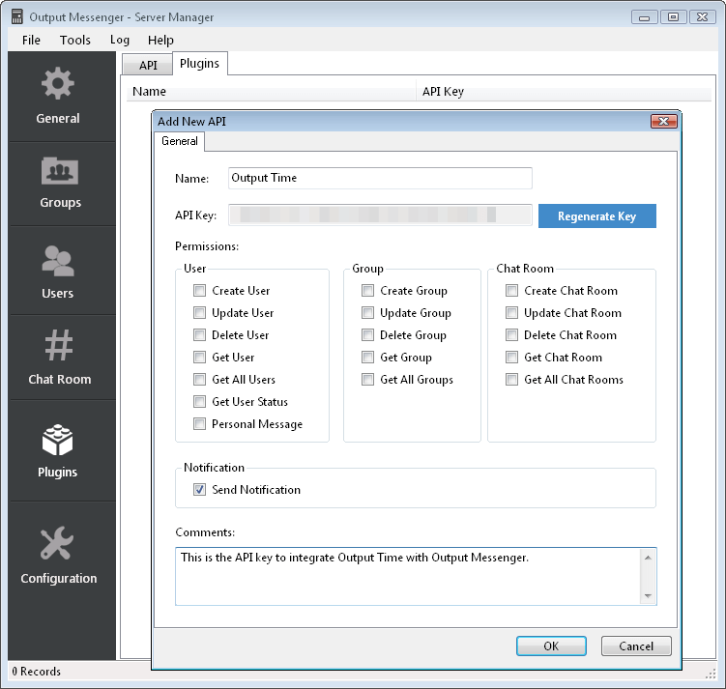Enable Create User permission
Viewport: 726px width, 689px height.
pos(199,291)
